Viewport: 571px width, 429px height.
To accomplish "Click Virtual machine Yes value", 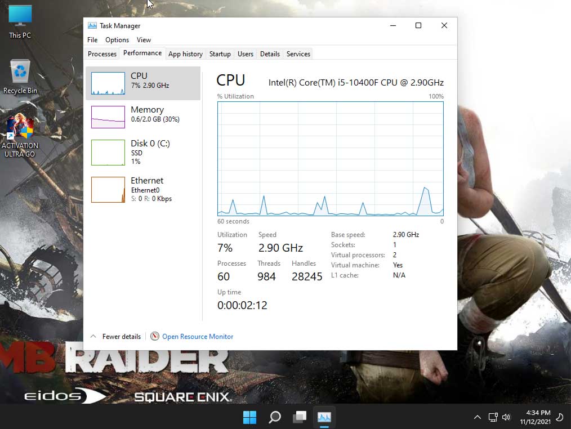I will pyautogui.click(x=398, y=265).
